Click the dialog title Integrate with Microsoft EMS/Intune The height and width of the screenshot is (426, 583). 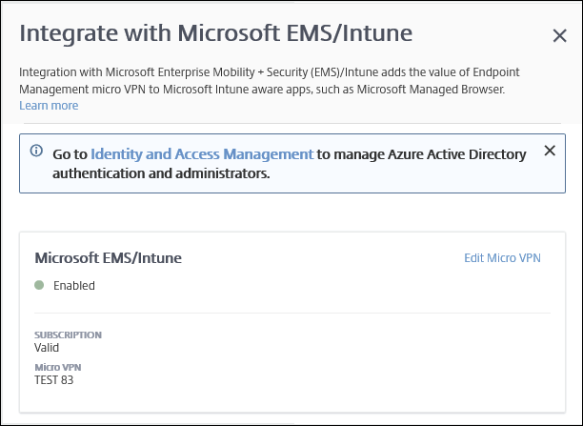(x=215, y=33)
